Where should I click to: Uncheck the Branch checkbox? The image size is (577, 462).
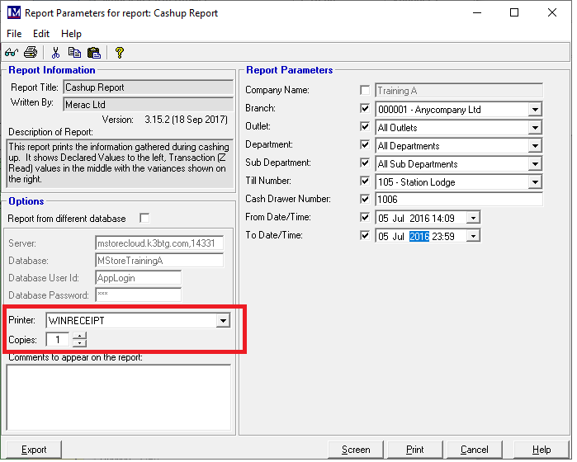[365, 109]
